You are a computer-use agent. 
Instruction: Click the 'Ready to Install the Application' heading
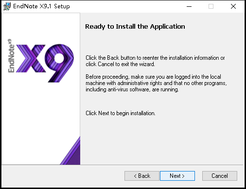[135, 27]
